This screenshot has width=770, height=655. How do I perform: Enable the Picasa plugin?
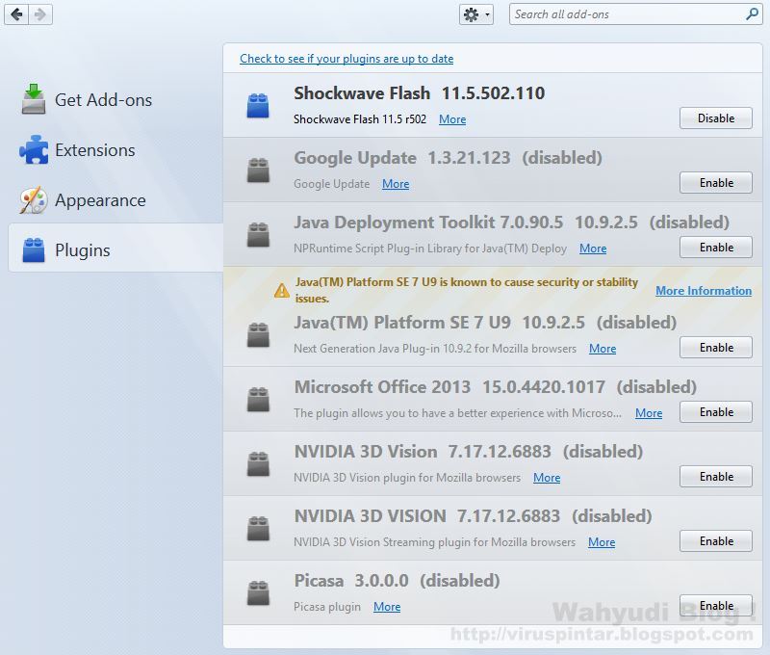715,605
